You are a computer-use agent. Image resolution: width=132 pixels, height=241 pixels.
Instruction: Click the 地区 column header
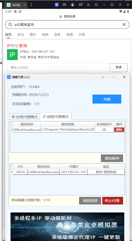[x=106, y=167]
